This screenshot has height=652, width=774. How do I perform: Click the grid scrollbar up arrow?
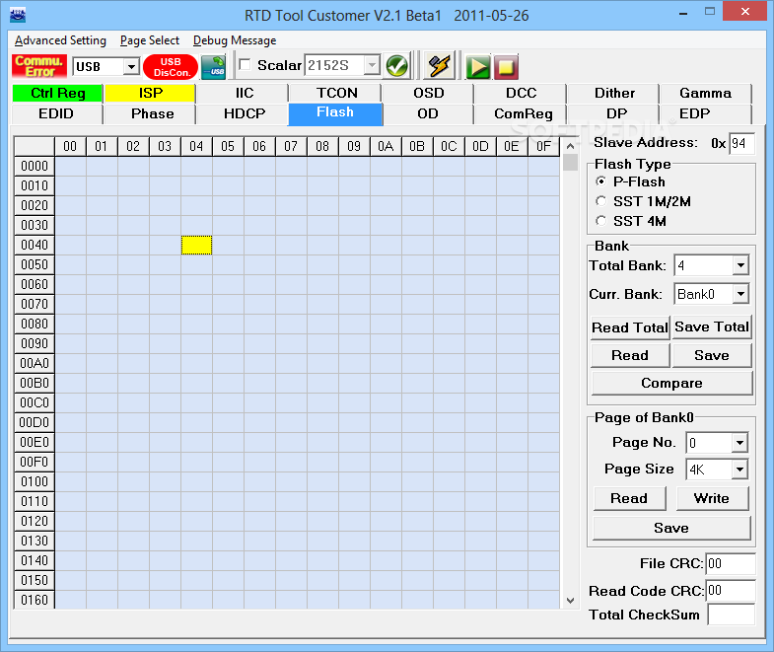(570, 146)
